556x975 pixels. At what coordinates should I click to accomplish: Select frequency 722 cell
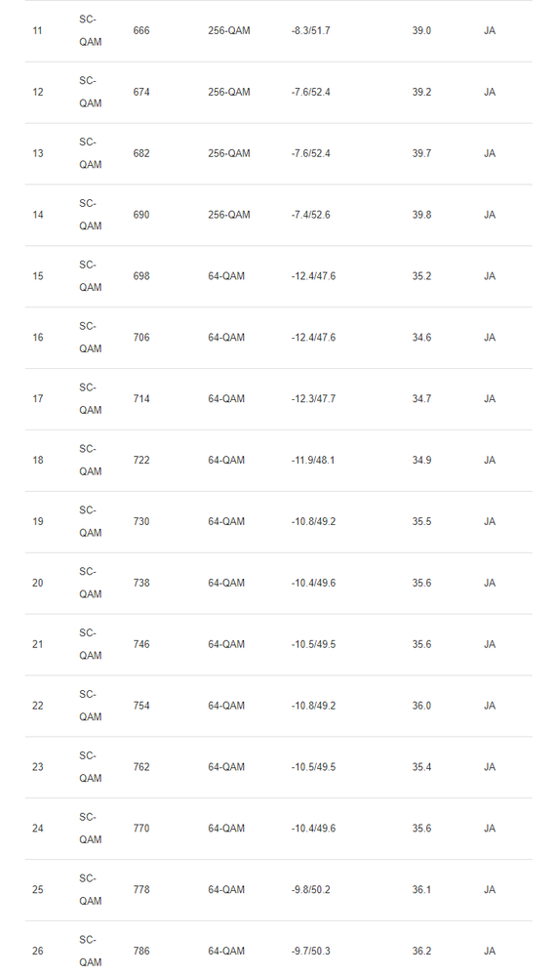point(141,460)
